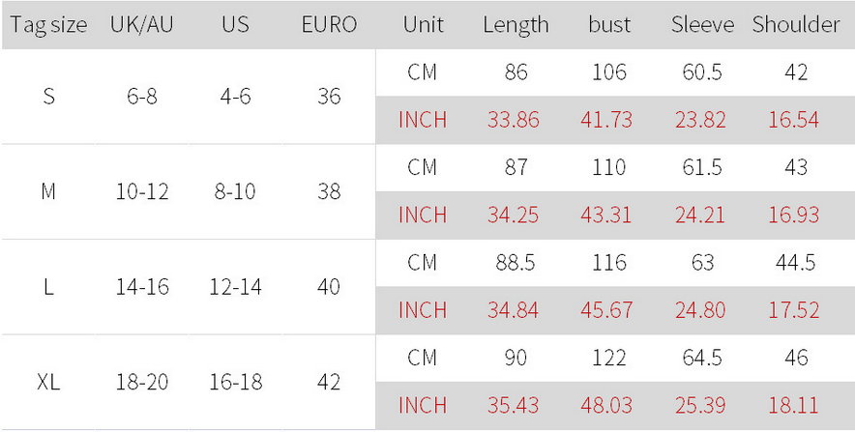Click the 24.80 inch sleeve value
Viewport: 855px width, 432px height.
(702, 310)
